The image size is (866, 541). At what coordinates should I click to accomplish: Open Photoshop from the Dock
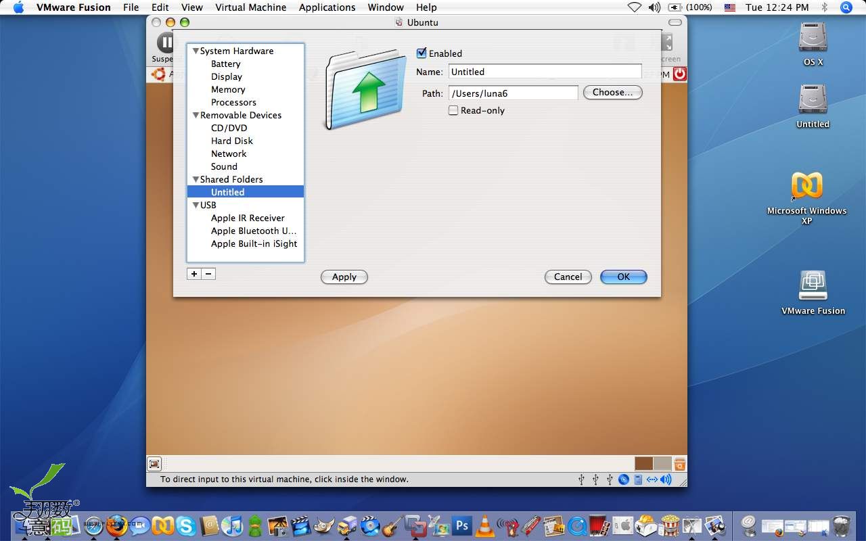(x=462, y=525)
